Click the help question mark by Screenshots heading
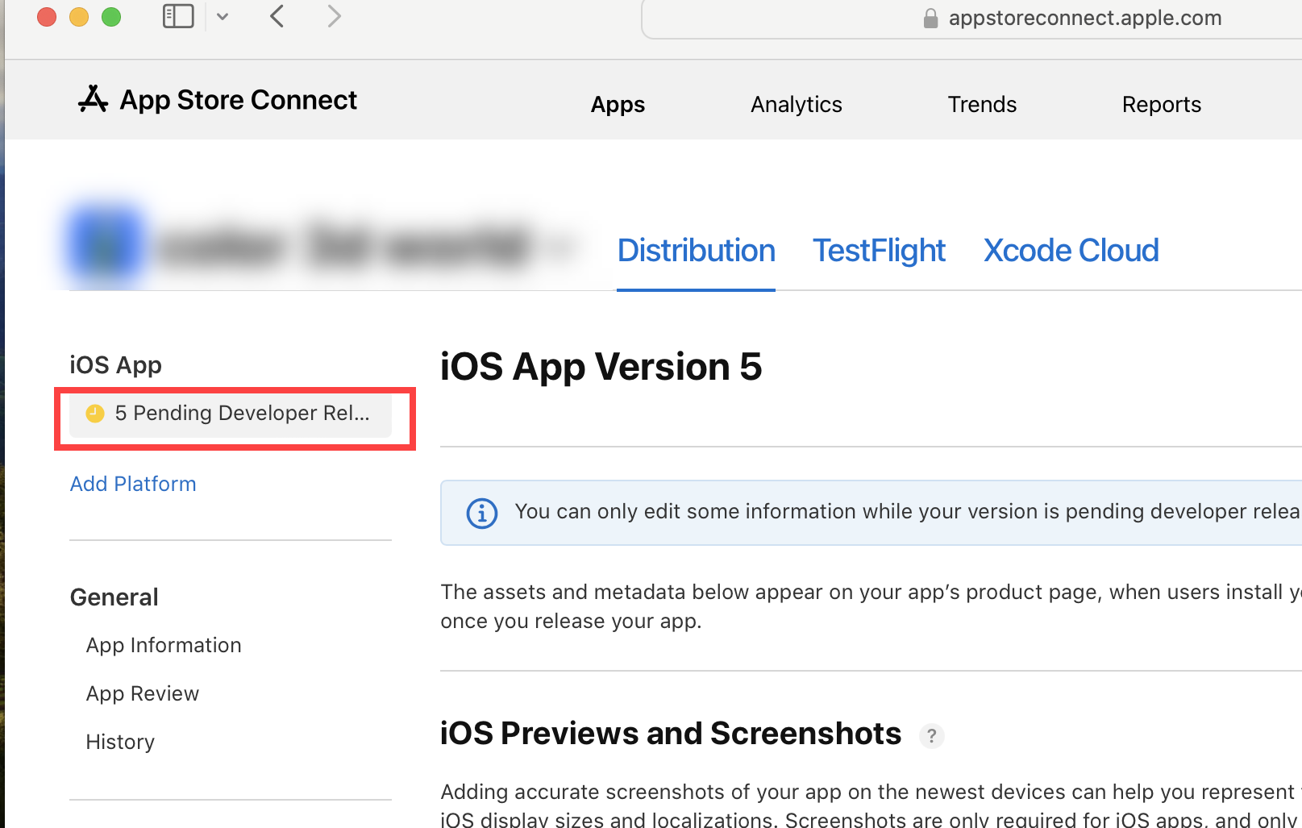This screenshot has width=1302, height=828. point(931,735)
